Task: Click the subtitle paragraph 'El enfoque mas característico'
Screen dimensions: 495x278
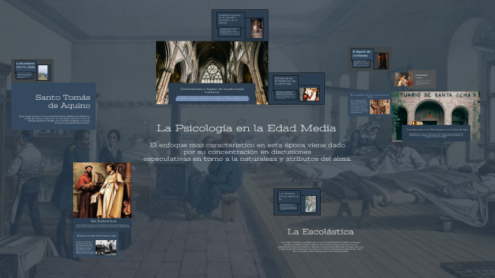Action: (x=247, y=152)
